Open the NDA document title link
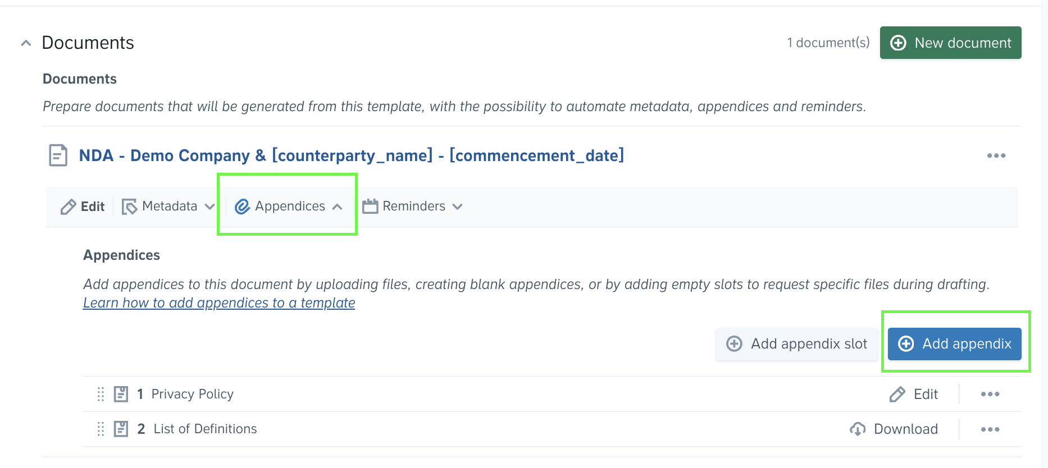Image resolution: width=1048 pixels, height=468 pixels. [x=352, y=155]
